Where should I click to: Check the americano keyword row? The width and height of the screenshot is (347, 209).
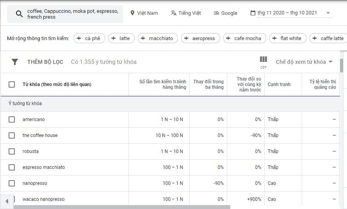(12, 119)
